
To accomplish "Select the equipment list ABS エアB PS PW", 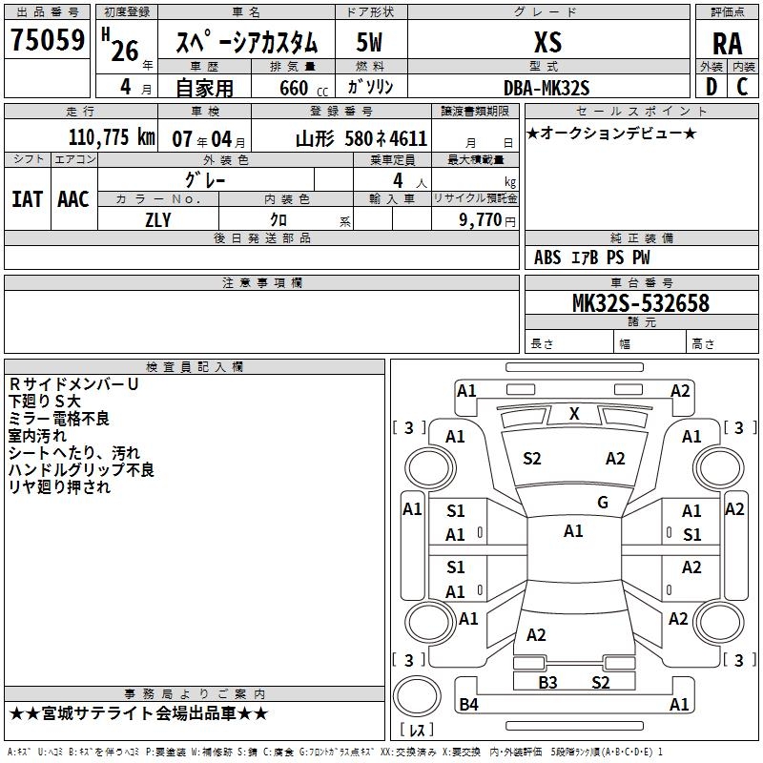I will pos(591,258).
